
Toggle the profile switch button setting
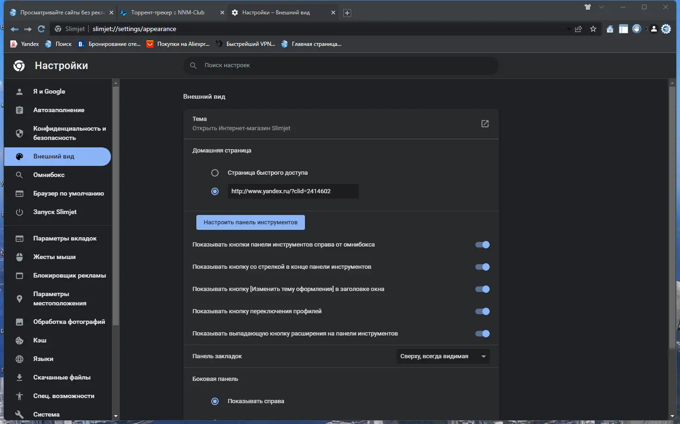pyautogui.click(x=482, y=311)
